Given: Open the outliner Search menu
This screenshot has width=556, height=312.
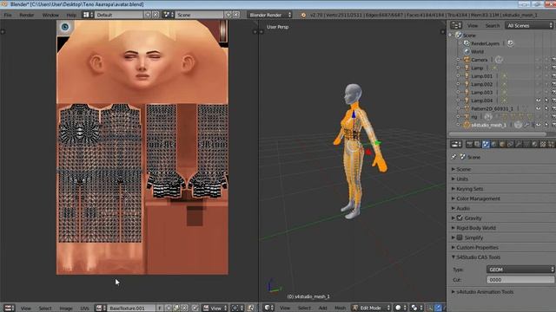Looking at the screenshot, I should pos(493,25).
